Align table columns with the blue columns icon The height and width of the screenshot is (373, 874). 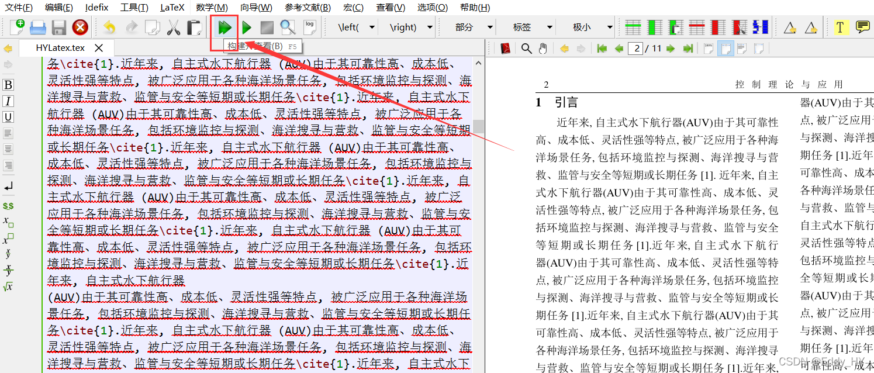pos(760,27)
